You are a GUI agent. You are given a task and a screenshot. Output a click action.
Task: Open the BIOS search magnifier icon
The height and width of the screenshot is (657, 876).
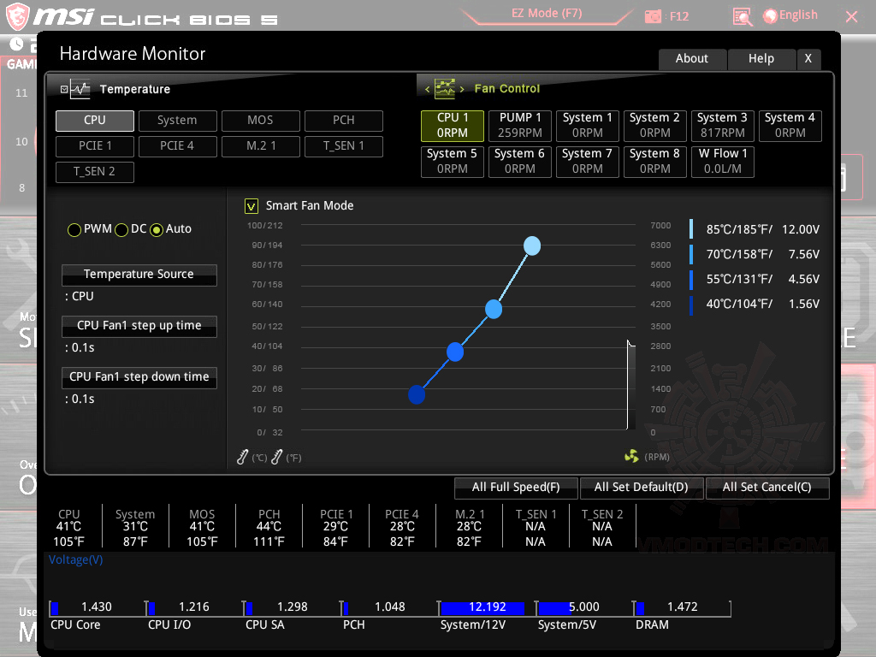[x=743, y=17]
